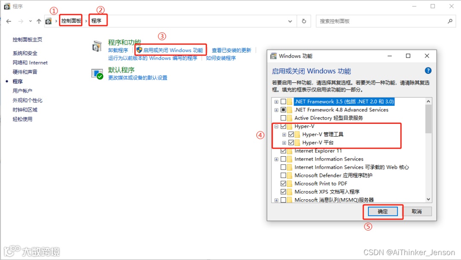Go forward with the right arrow

click(x=20, y=21)
